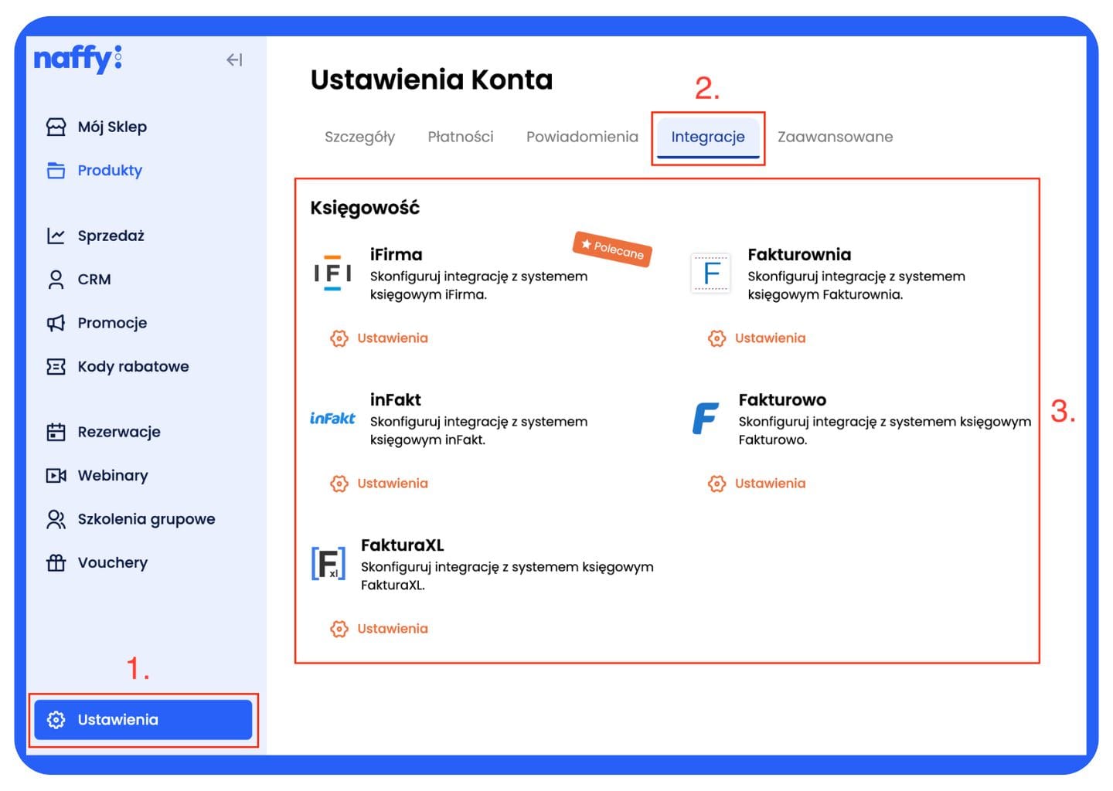Click the inFakt integration title
This screenshot has height=791, width=1113.
(395, 399)
